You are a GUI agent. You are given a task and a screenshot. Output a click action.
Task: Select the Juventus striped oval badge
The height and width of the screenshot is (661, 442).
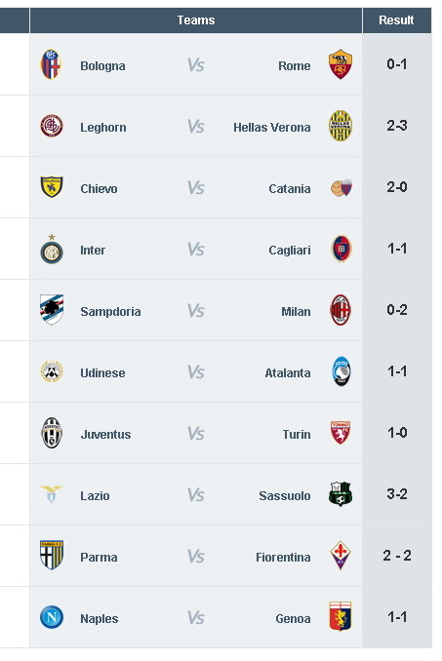coord(52,433)
